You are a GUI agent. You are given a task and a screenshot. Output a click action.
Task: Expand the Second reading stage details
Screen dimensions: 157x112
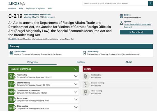coord(76,84)
